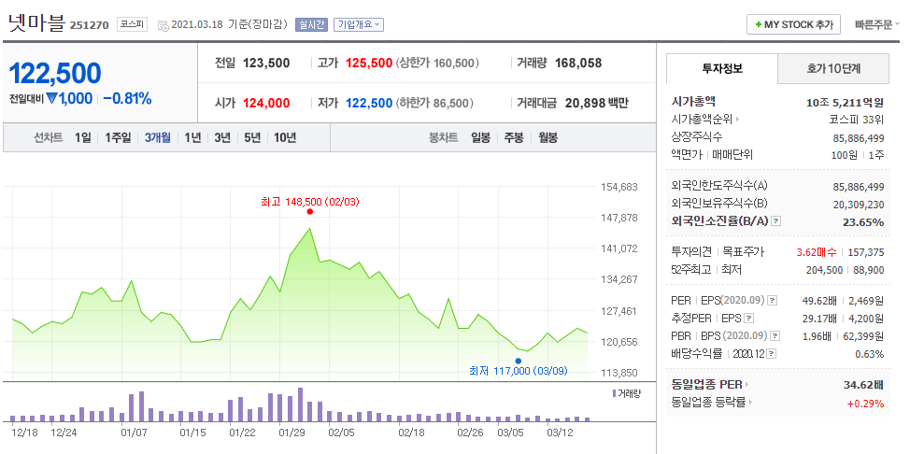This screenshot has width=910, height=454.
Task: Click the 상한가 160,500 text
Action: [437, 64]
